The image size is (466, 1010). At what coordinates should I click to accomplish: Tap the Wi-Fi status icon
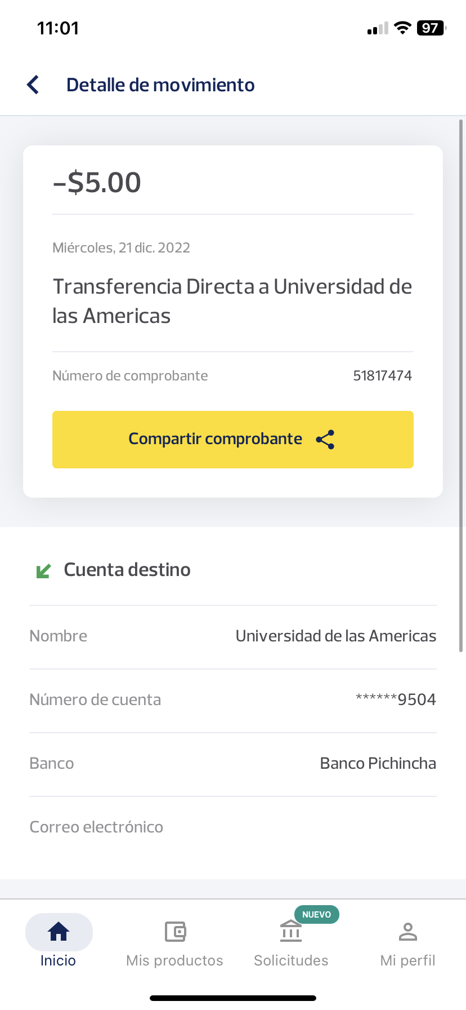point(402,28)
